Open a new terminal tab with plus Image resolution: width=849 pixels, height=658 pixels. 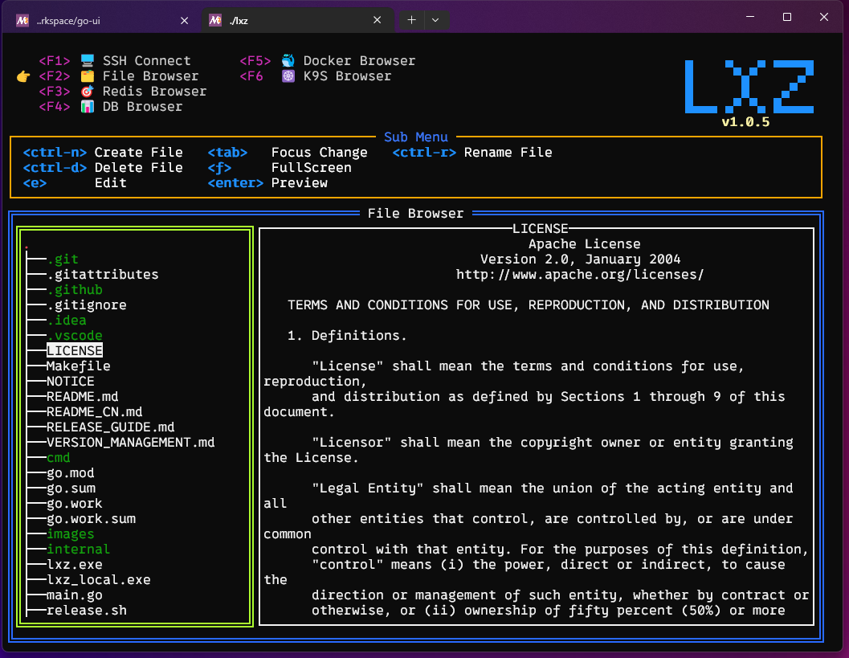[411, 20]
